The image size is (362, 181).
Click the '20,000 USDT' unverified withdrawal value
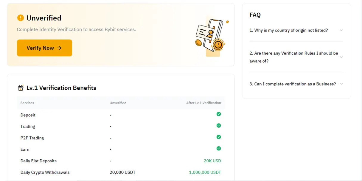pyautogui.click(x=122, y=172)
